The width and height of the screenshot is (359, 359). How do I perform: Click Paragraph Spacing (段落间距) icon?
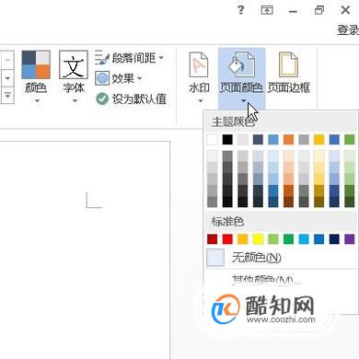(x=101, y=58)
